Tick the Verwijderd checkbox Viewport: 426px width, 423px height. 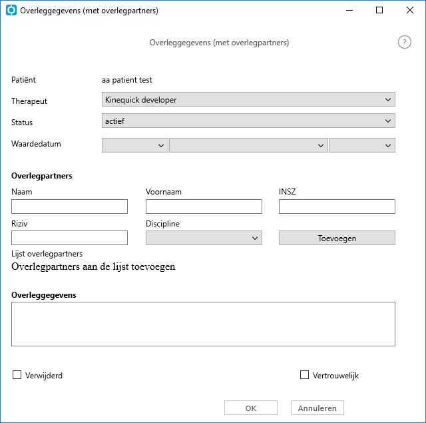tap(17, 375)
